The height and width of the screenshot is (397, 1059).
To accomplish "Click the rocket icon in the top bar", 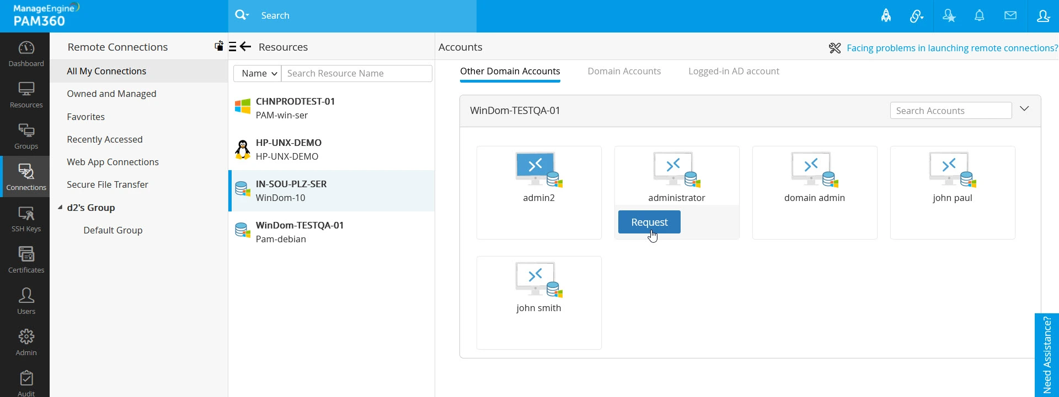I will (x=886, y=16).
